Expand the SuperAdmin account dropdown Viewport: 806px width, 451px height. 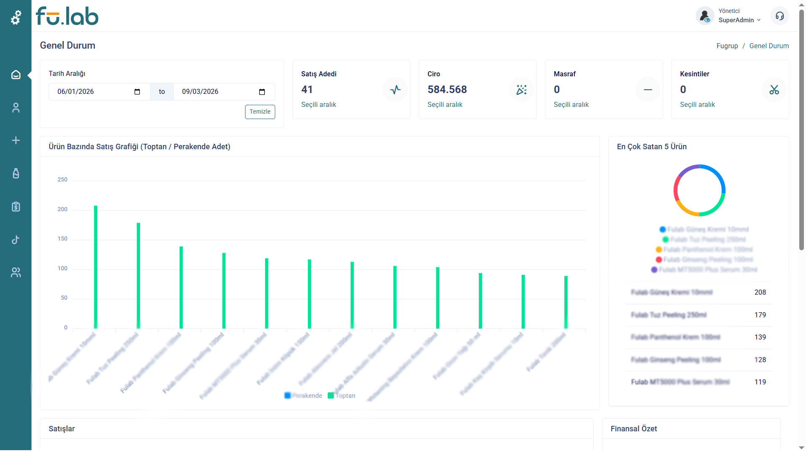click(740, 20)
